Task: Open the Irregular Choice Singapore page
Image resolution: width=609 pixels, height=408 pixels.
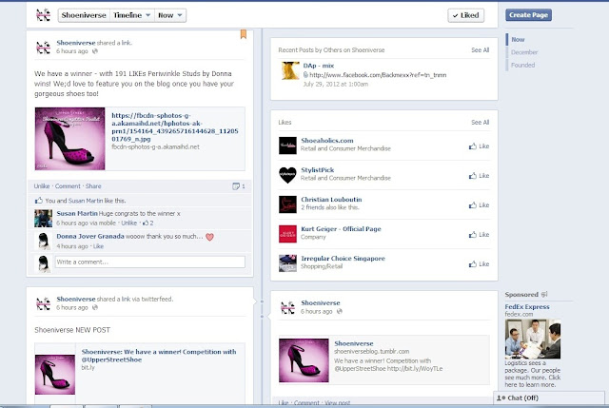Action: pyautogui.click(x=343, y=259)
